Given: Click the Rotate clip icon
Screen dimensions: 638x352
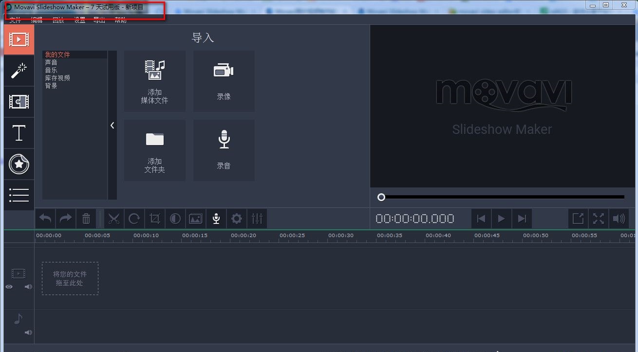Looking at the screenshot, I should [134, 219].
